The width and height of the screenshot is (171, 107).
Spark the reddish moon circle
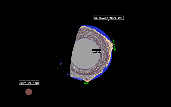coord(29,92)
